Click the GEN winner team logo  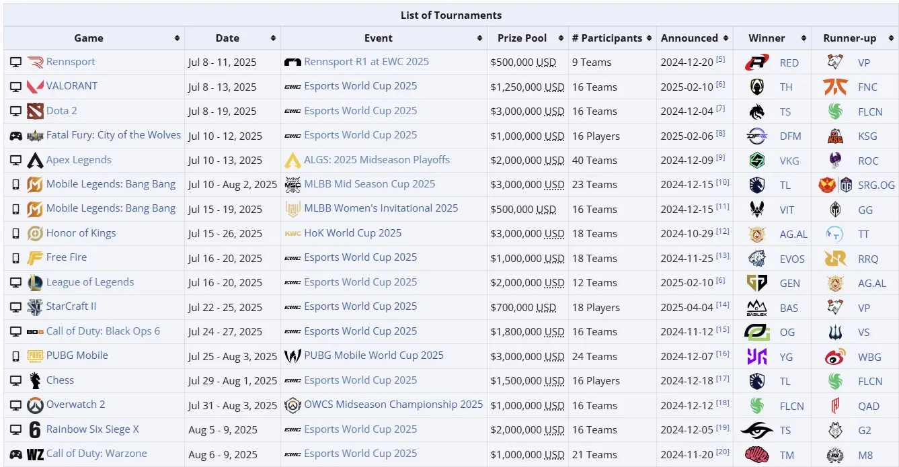point(758,283)
